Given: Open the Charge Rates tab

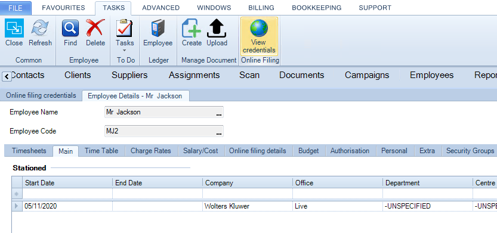Looking at the screenshot, I should pyautogui.click(x=151, y=151).
